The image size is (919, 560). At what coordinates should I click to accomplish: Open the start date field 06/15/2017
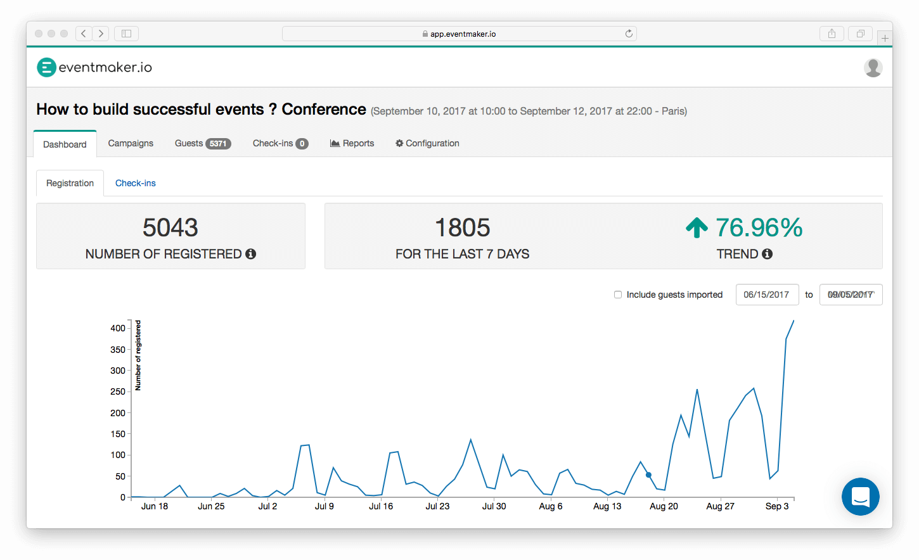point(766,295)
